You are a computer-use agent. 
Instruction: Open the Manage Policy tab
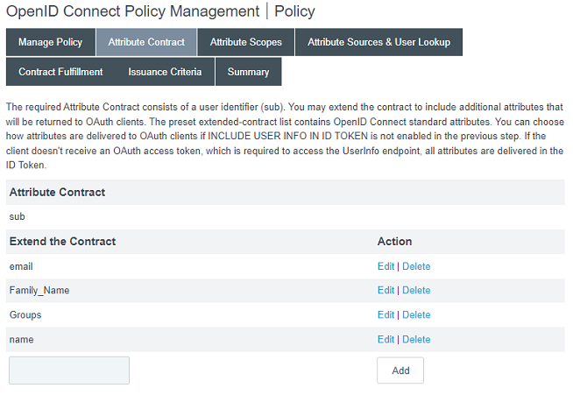click(51, 42)
